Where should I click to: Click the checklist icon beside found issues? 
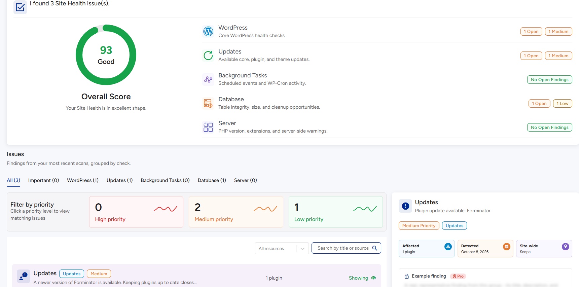[x=20, y=7]
